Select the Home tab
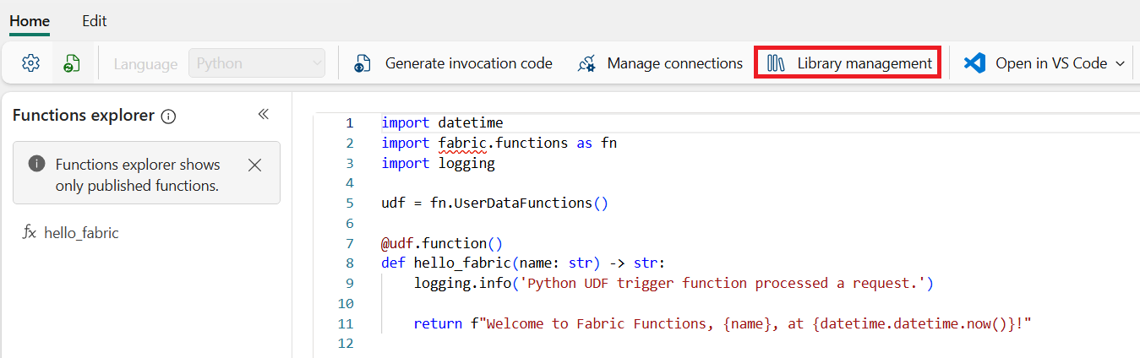The width and height of the screenshot is (1140, 358). [30, 21]
